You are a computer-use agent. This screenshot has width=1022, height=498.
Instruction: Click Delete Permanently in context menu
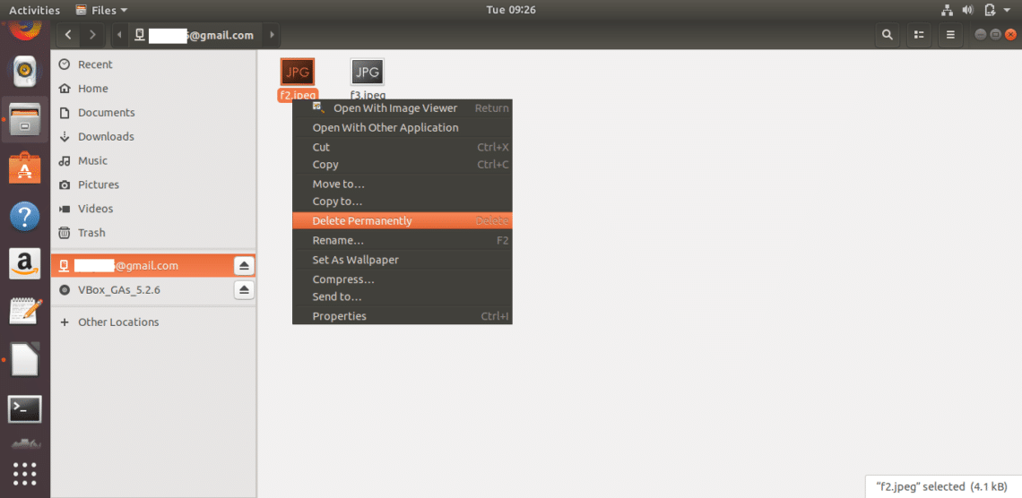403,221
